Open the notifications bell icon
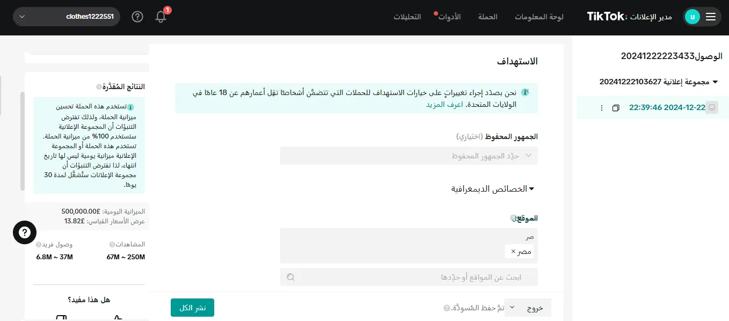This screenshot has width=729, height=321. pos(161,17)
